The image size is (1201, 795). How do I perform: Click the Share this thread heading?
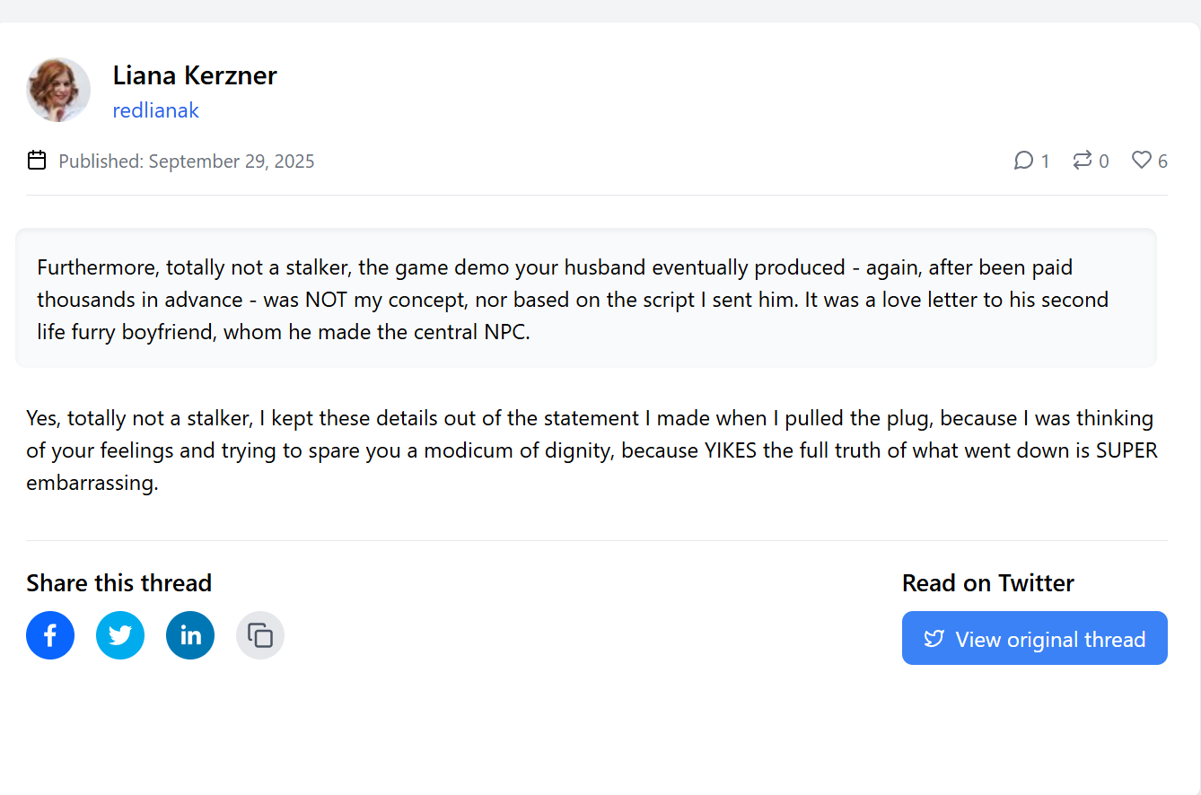119,583
